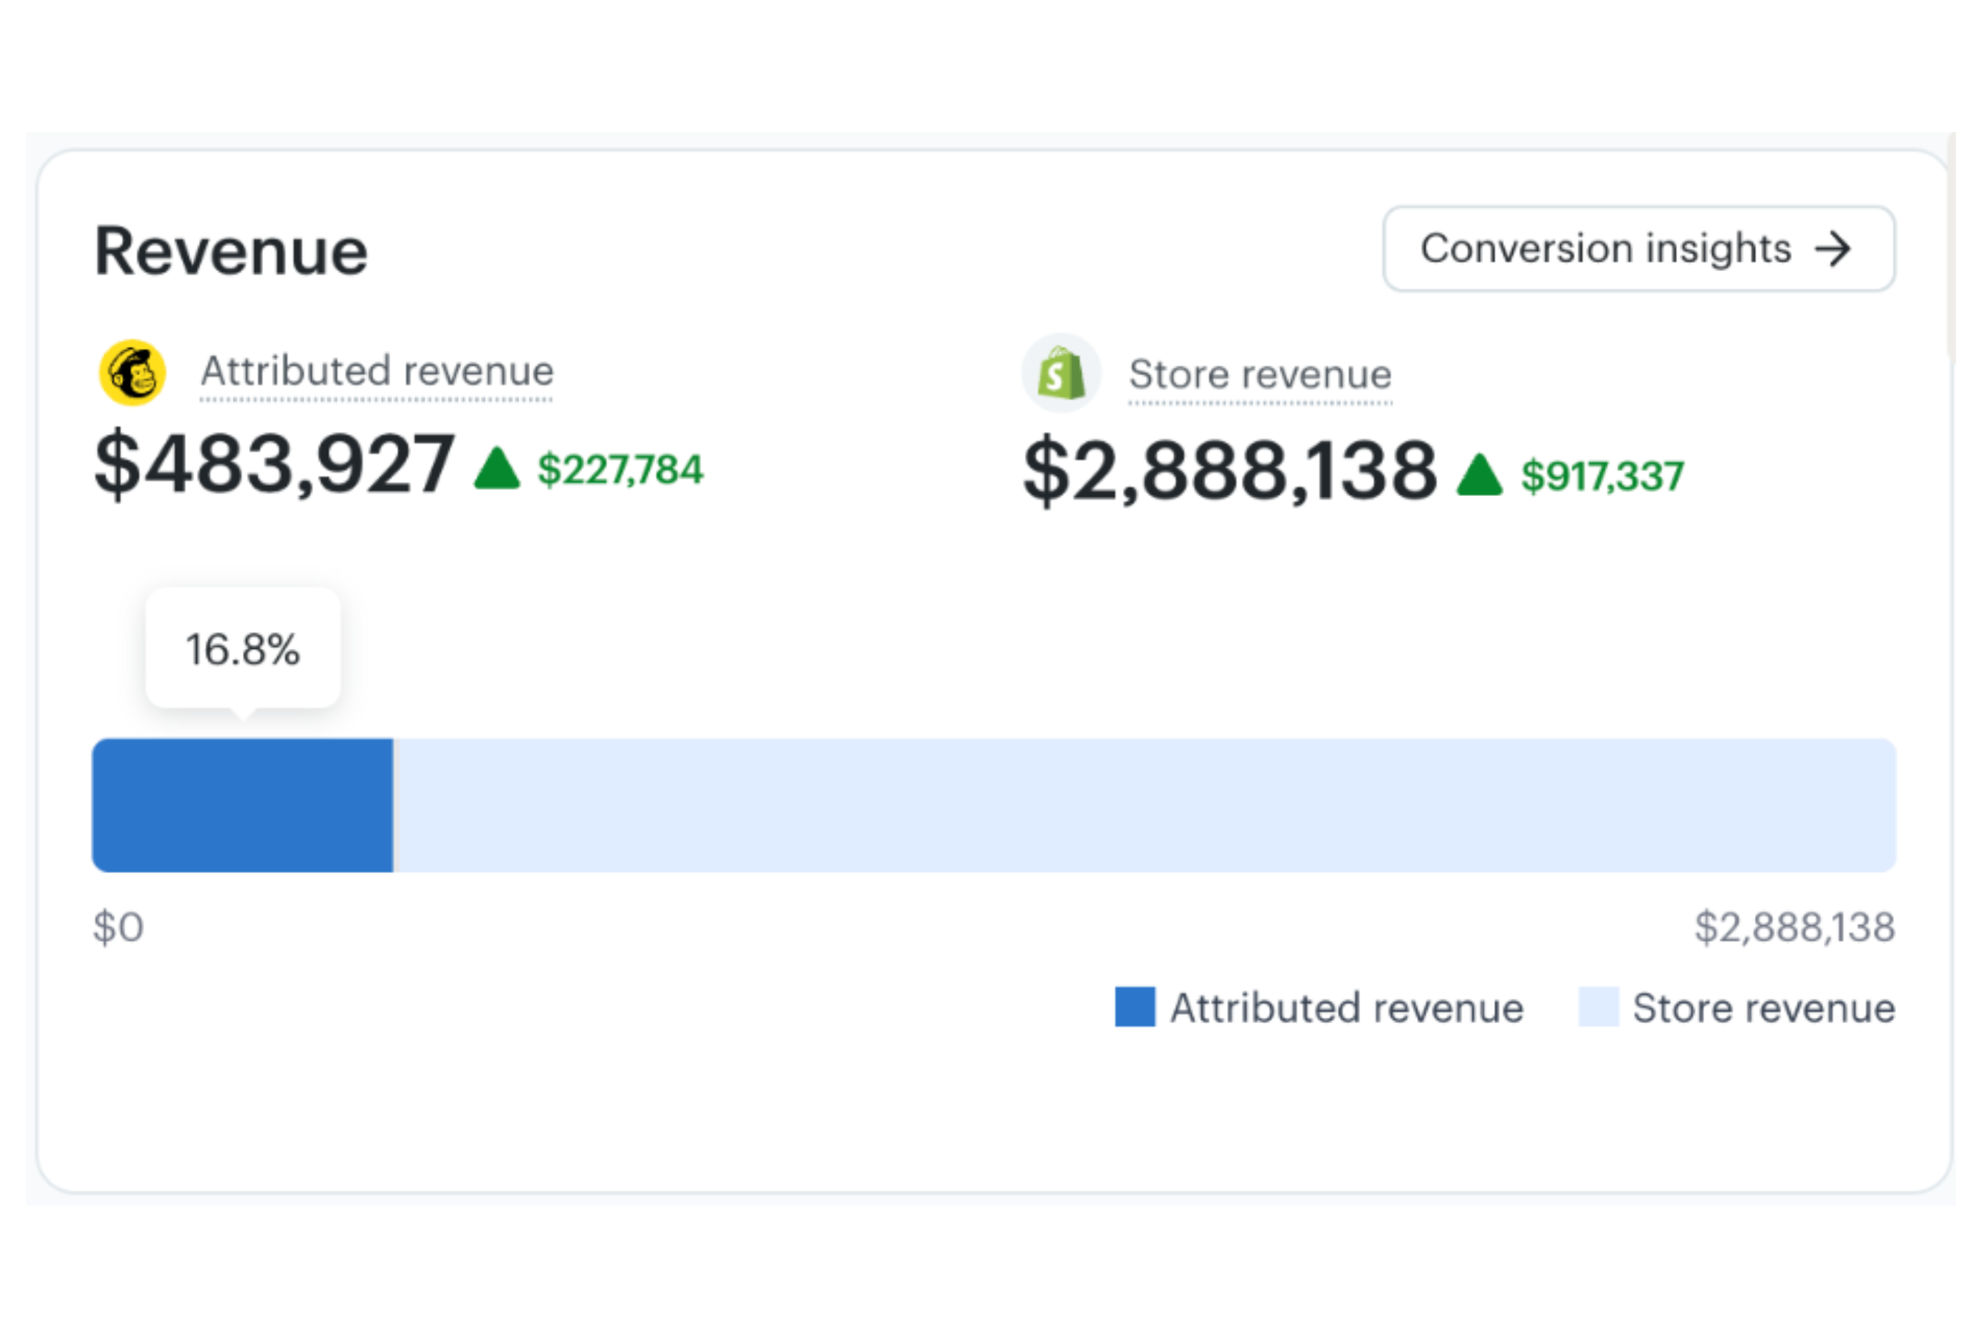The image size is (1982, 1321).
Task: Click green up triangle beside $227,784
Action: [x=497, y=469]
